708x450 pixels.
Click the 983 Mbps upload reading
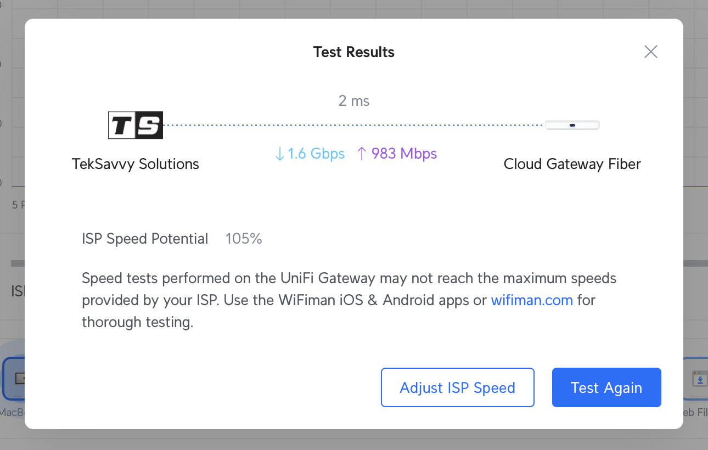(x=403, y=154)
